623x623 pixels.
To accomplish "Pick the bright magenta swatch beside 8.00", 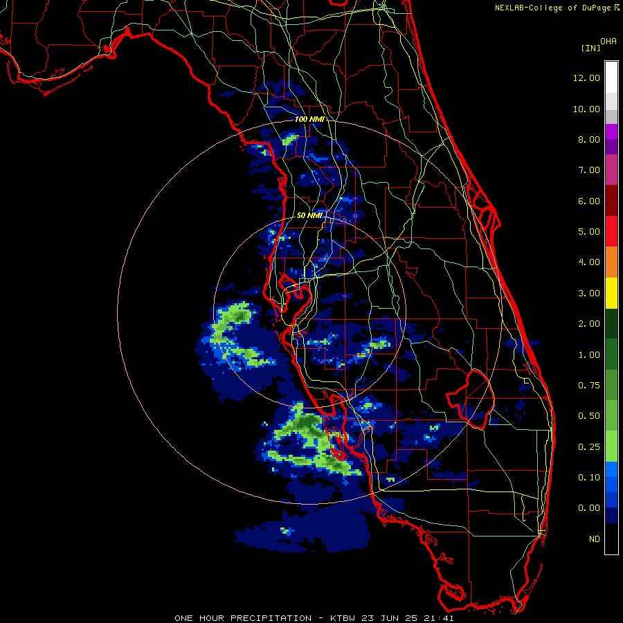I will pyautogui.click(x=611, y=132).
